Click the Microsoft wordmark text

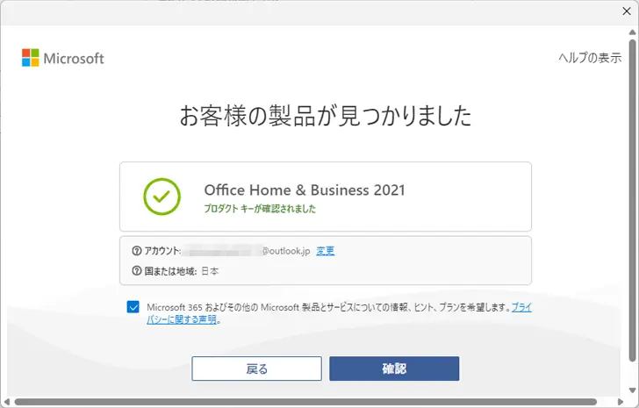(74, 58)
